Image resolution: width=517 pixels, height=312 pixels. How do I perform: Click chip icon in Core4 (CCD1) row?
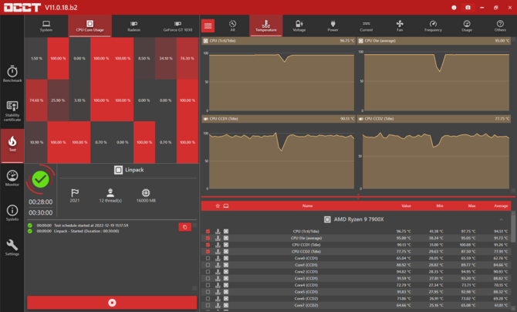[226, 285]
